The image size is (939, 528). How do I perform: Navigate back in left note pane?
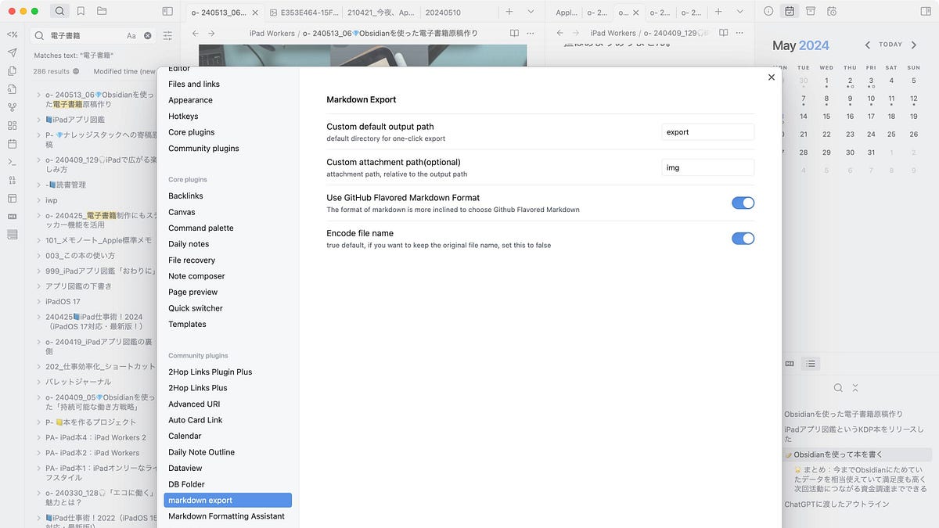pos(196,33)
